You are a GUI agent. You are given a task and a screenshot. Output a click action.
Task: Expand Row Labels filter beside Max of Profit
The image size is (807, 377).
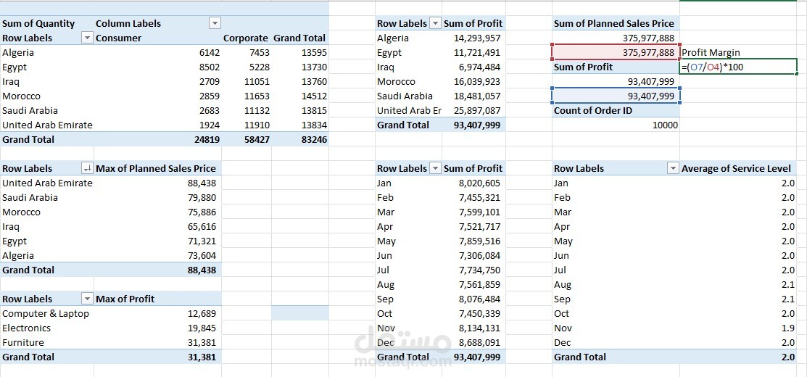[x=87, y=299]
